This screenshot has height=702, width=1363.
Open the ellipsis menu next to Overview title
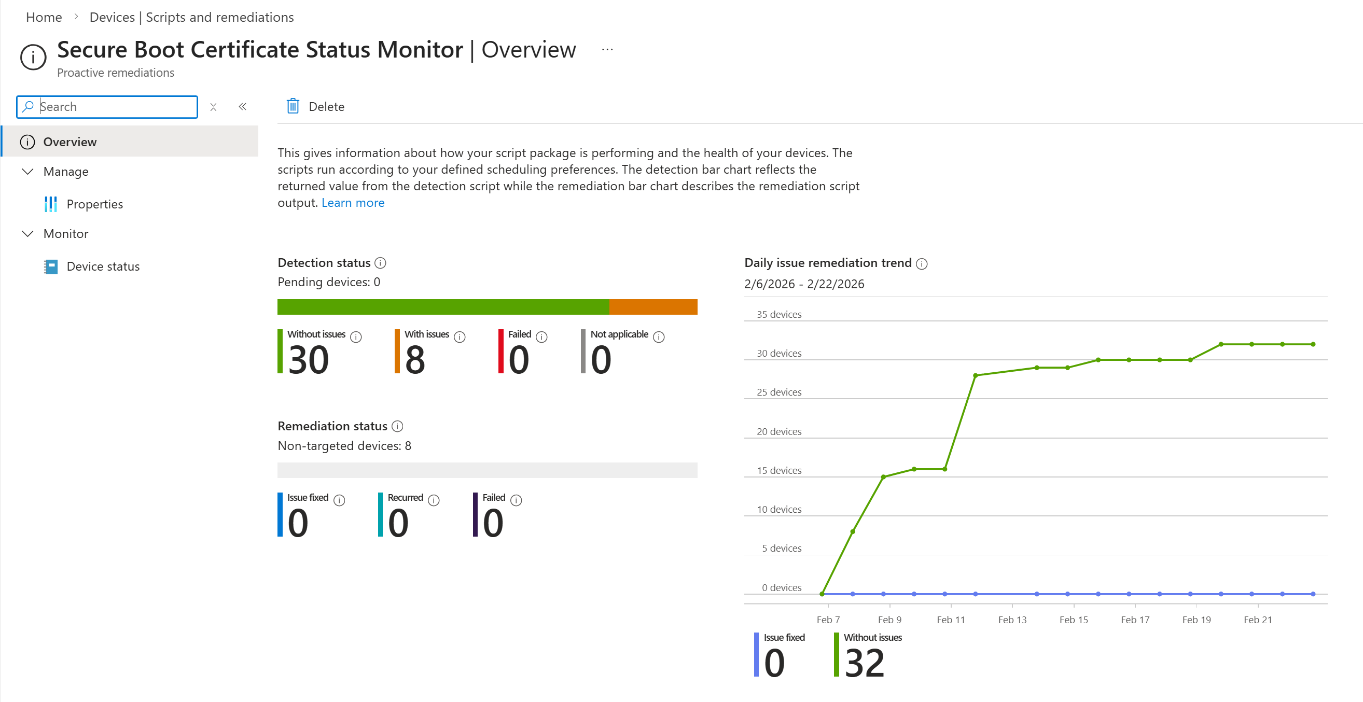(x=606, y=50)
